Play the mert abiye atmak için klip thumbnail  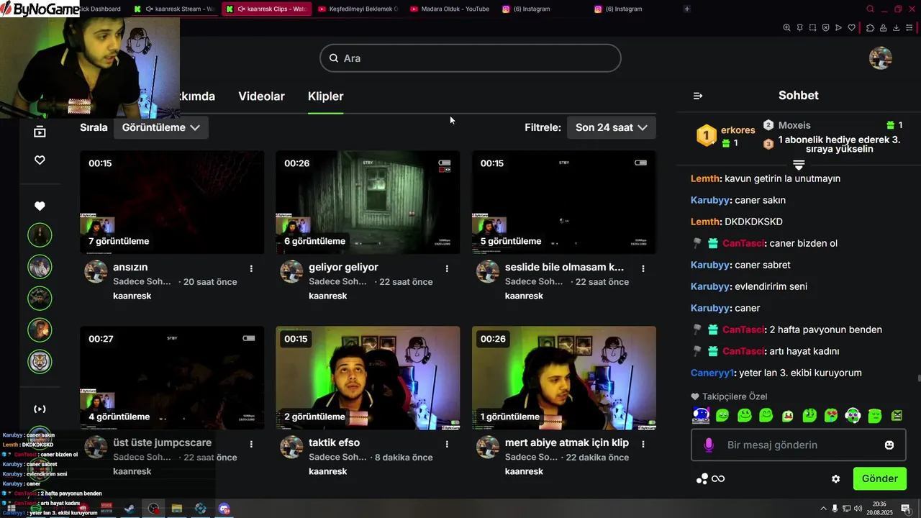[x=564, y=378]
